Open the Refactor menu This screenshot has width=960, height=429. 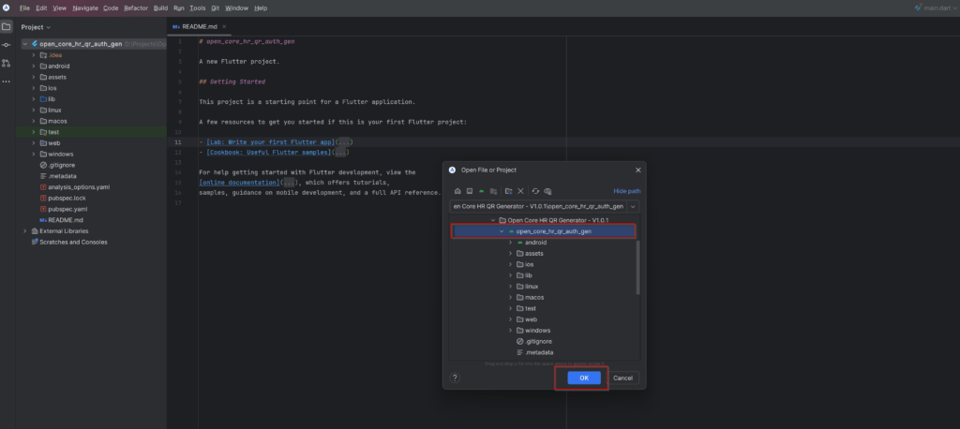point(136,7)
